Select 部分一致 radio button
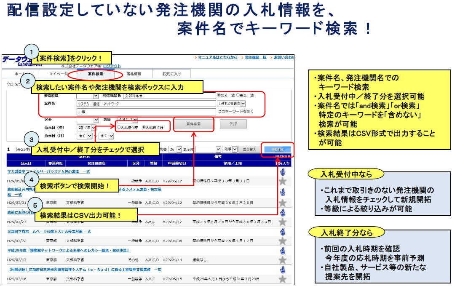This screenshot has height=286, width=452. [219, 95]
